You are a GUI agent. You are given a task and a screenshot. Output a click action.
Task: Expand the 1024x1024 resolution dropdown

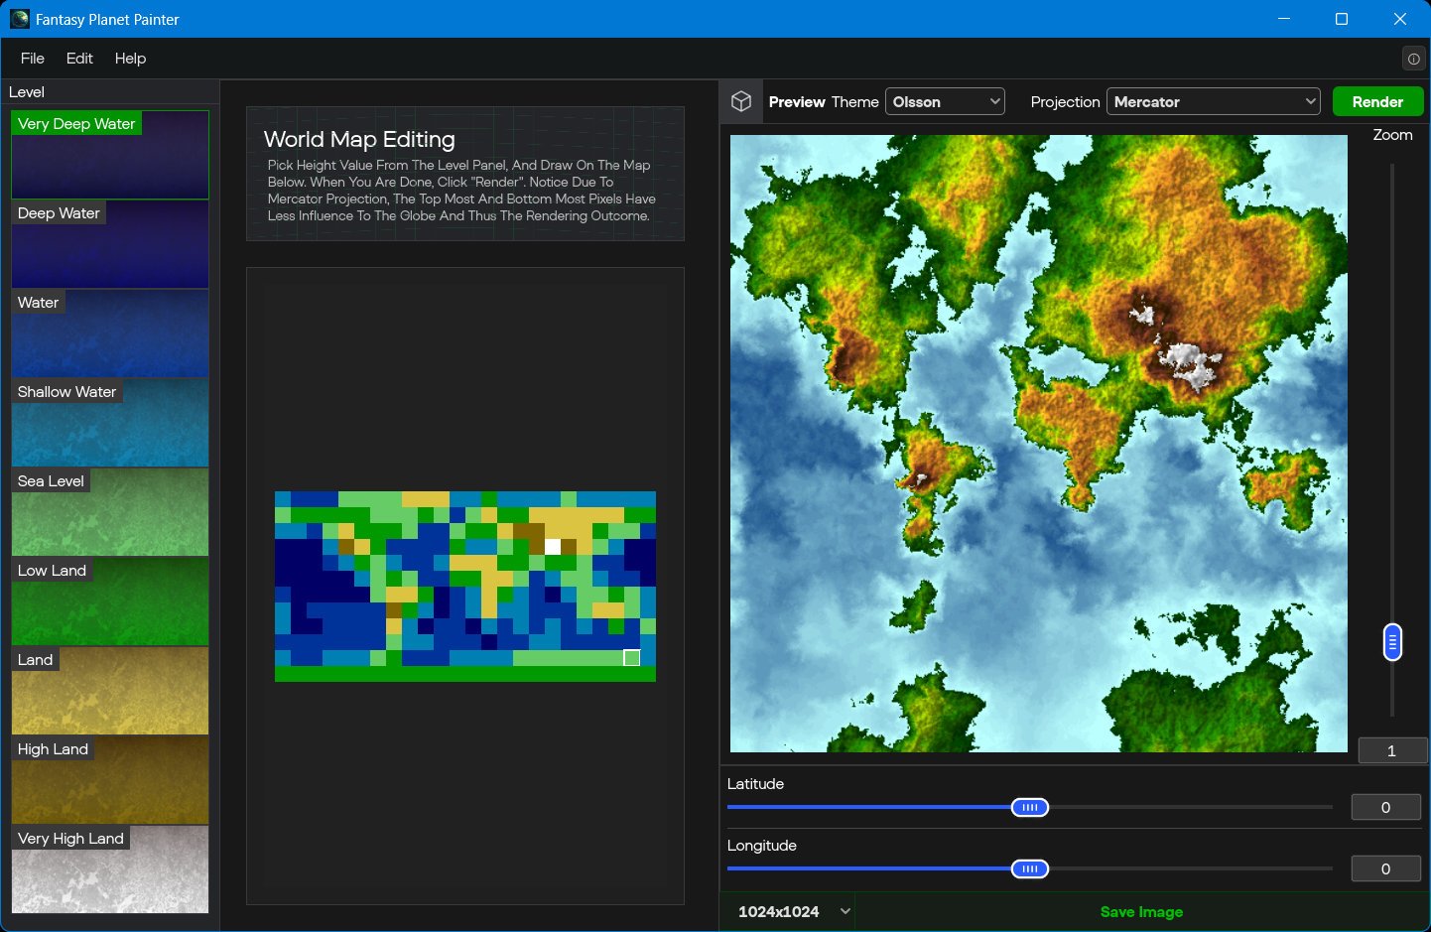click(793, 911)
